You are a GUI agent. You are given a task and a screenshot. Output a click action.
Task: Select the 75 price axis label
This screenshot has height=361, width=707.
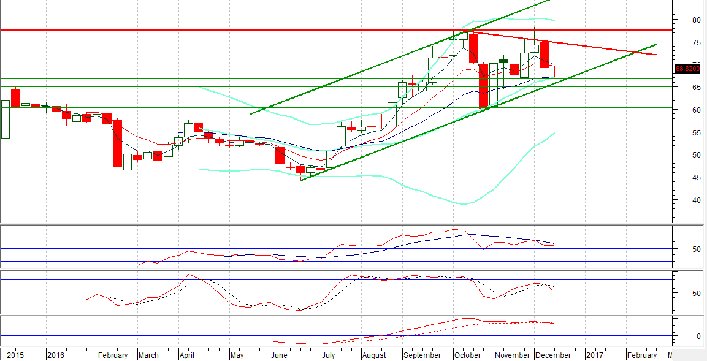tap(696, 42)
